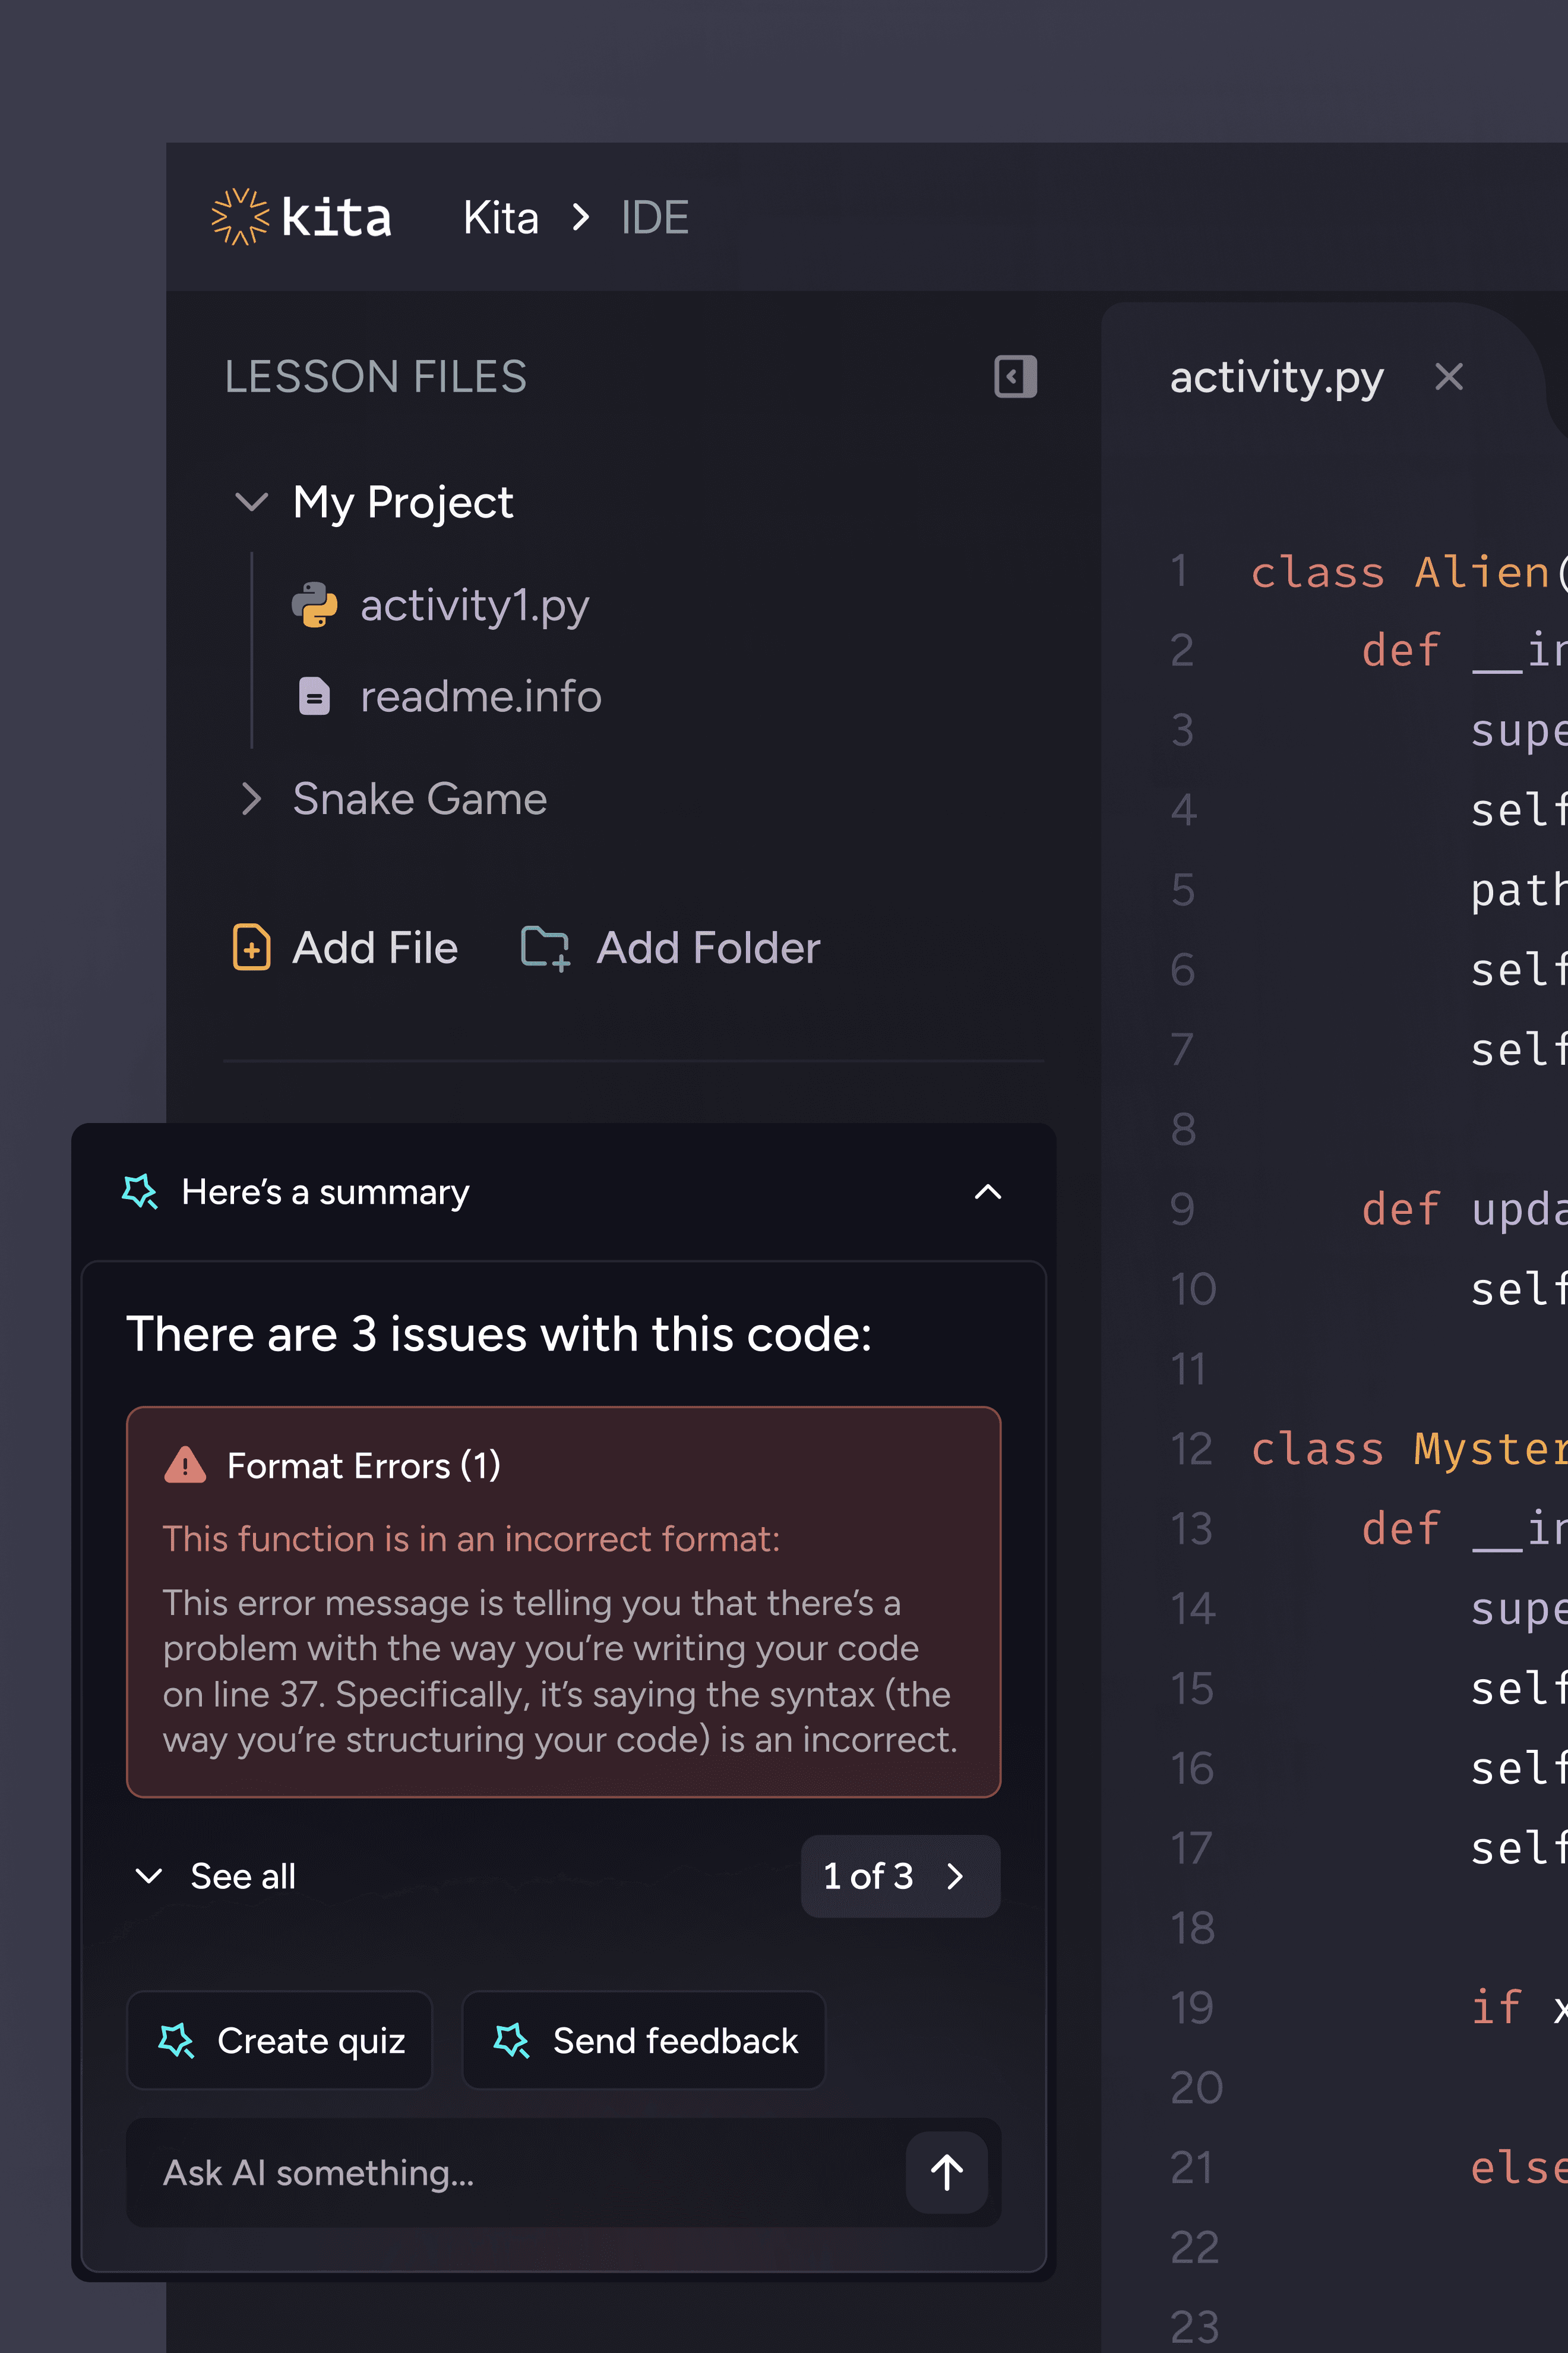Go to next issue from 1 of 3

[x=954, y=1876]
